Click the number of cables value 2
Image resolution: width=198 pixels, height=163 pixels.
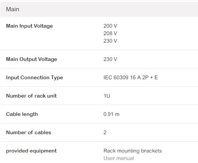click(x=105, y=132)
